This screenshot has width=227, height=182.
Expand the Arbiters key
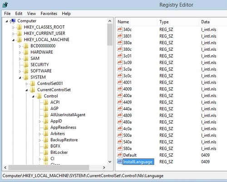coord(40,134)
